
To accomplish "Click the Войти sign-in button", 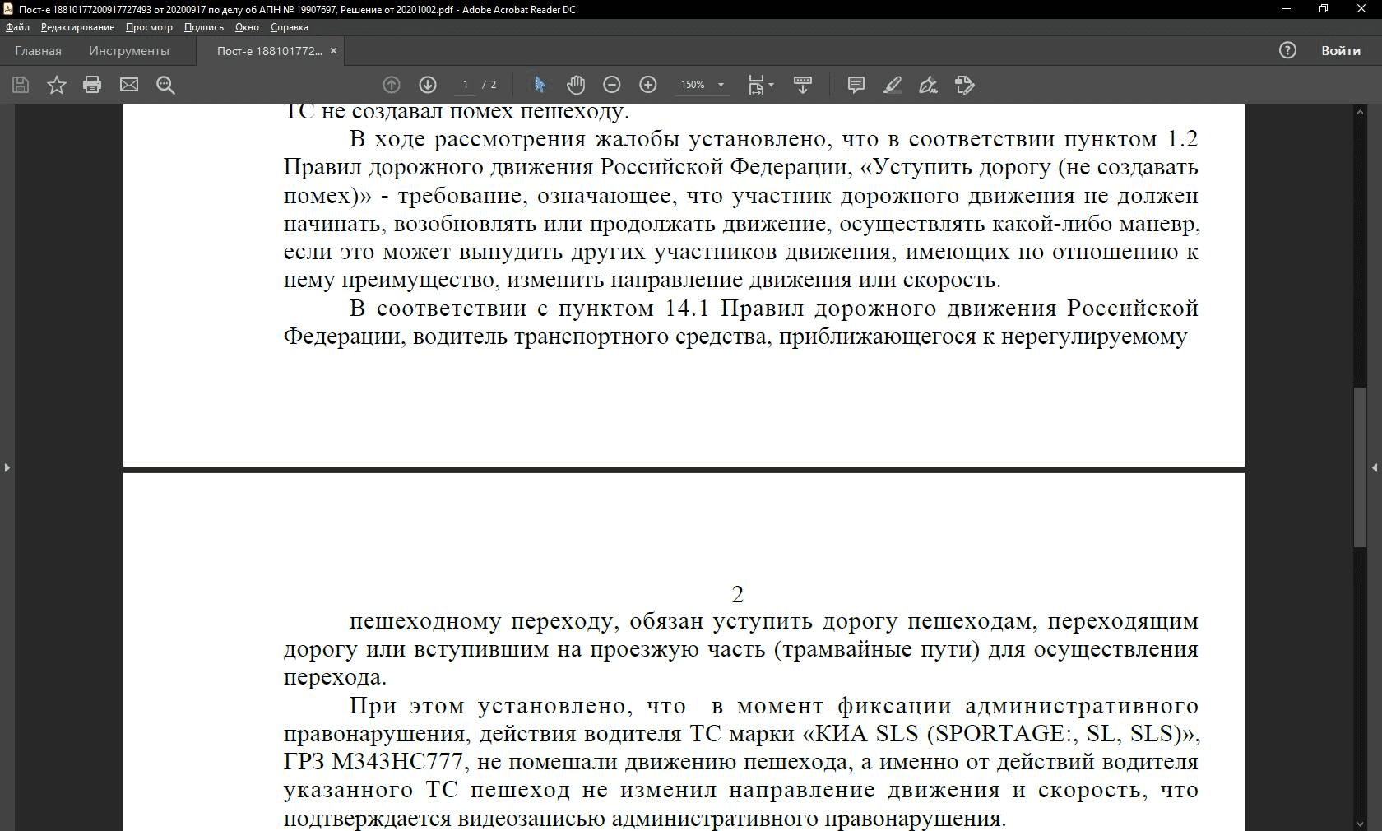I will tap(1340, 51).
